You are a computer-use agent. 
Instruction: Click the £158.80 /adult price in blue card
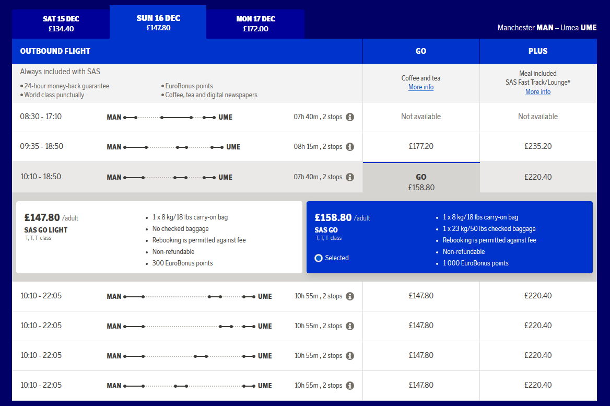coord(343,217)
